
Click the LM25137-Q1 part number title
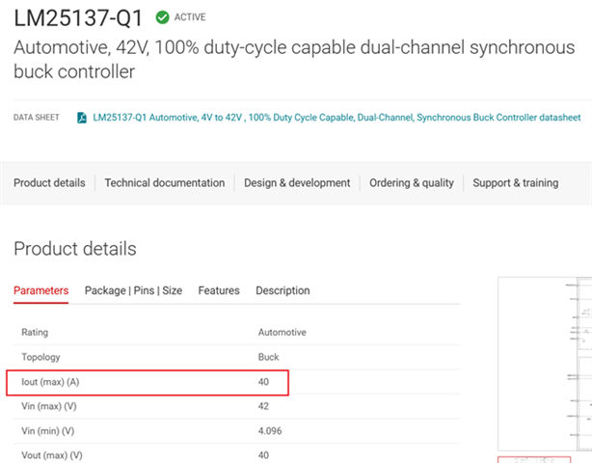(80, 17)
